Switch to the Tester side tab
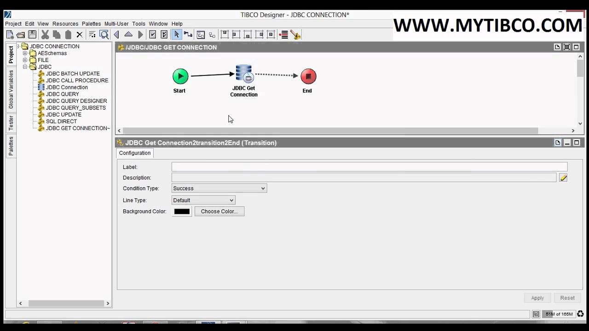Screen dimensions: 589x331 click(11, 123)
